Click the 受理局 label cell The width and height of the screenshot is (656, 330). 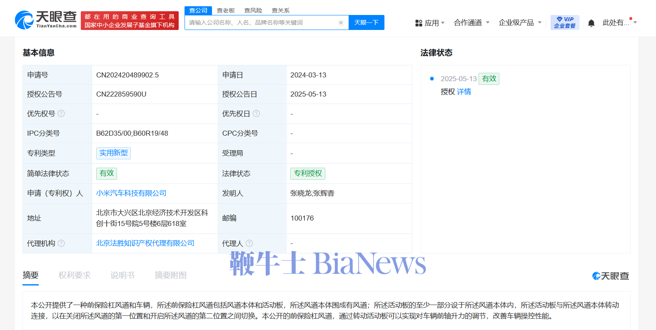click(252, 153)
